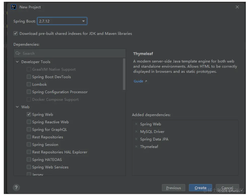Screen dimensions: 246x195
Task: Toggle Download pre-built shared indexes checkbox
Action: click(x=16, y=33)
